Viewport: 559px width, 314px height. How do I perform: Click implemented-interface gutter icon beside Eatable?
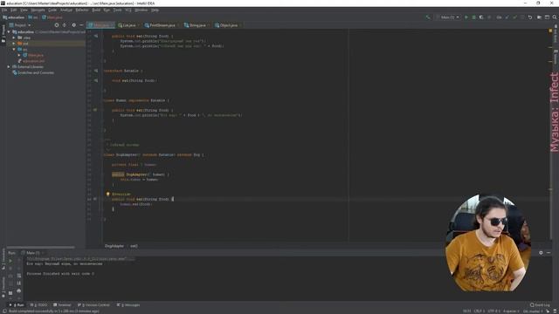[96, 71]
